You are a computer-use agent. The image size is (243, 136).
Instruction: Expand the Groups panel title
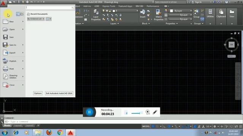point(199,23)
